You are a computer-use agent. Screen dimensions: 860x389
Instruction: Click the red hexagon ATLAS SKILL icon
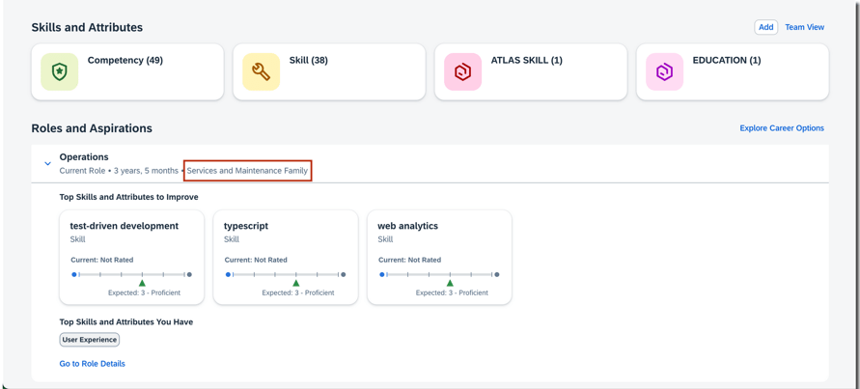(x=462, y=72)
